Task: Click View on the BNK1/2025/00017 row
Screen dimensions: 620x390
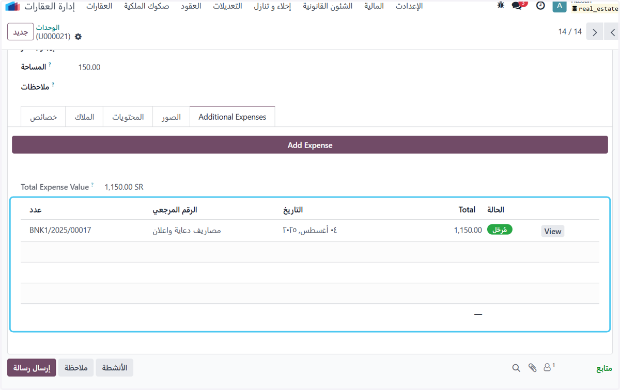Action: click(552, 231)
